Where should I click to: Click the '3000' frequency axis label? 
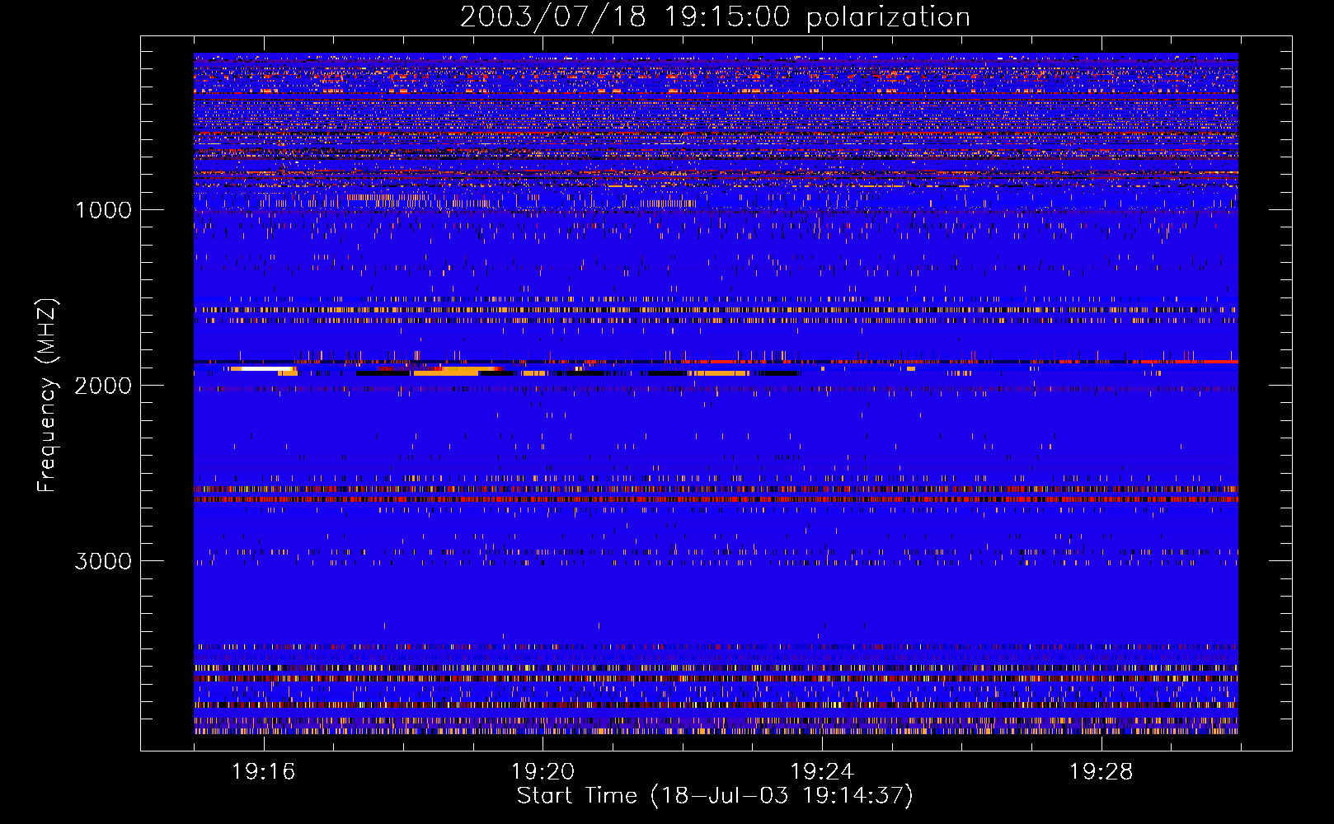(x=103, y=561)
